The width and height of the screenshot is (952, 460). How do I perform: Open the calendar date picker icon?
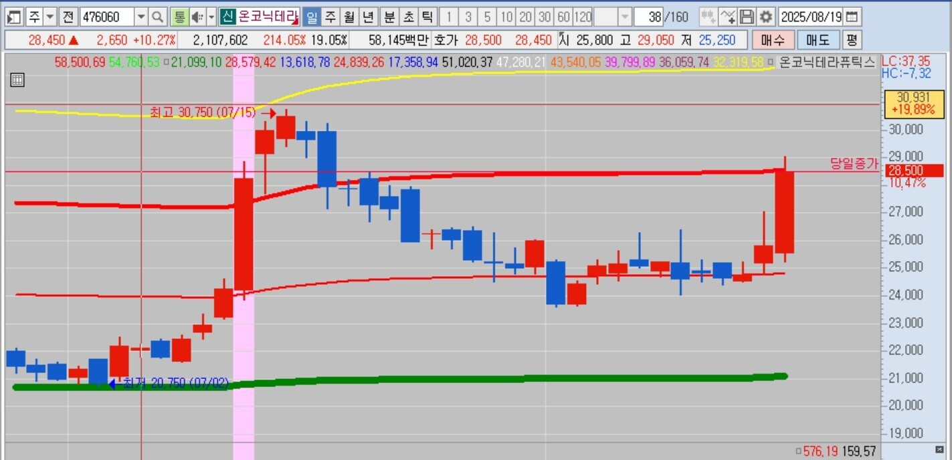pyautogui.click(x=852, y=17)
